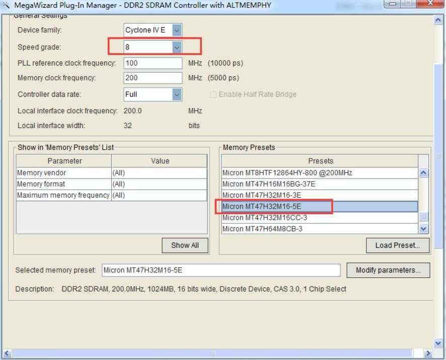Click the Load Preset button
Viewport: 446px width, 360px height.
[x=397, y=245]
